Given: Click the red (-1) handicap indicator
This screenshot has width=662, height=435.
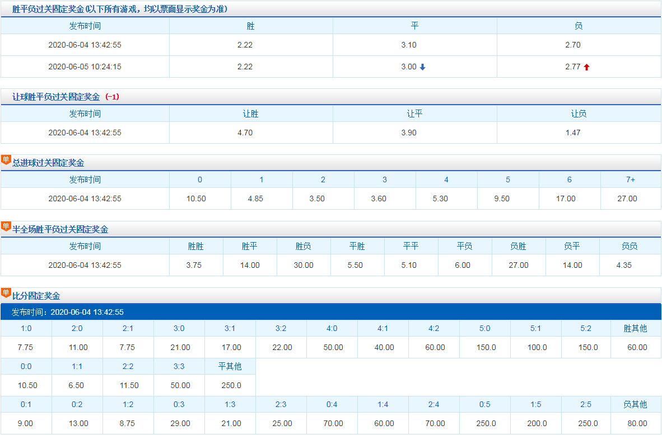Looking at the screenshot, I should click(x=112, y=97).
